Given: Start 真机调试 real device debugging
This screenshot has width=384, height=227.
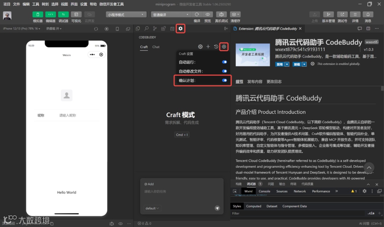Looking at the screenshot, I should pos(222,15).
